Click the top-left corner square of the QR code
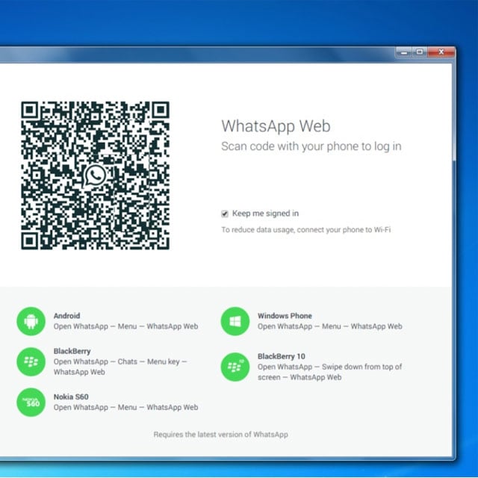The height and width of the screenshot is (478, 478). (x=31, y=112)
